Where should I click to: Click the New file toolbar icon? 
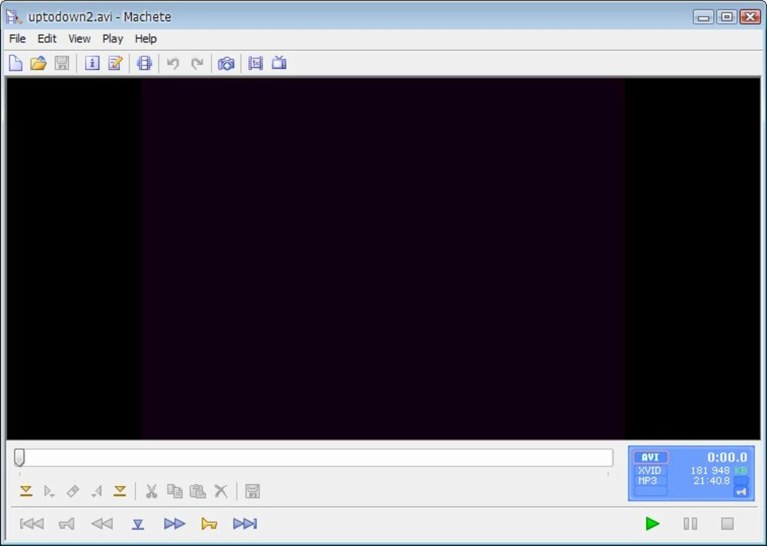[x=16, y=63]
